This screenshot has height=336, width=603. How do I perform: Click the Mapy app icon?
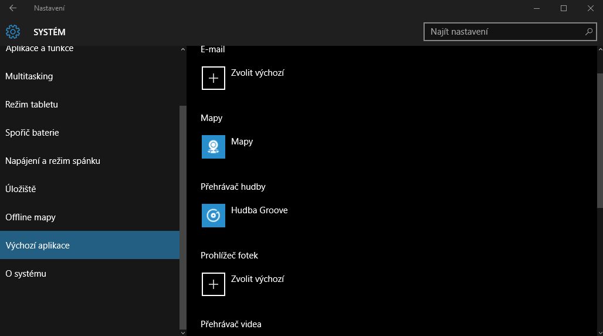pyautogui.click(x=214, y=147)
